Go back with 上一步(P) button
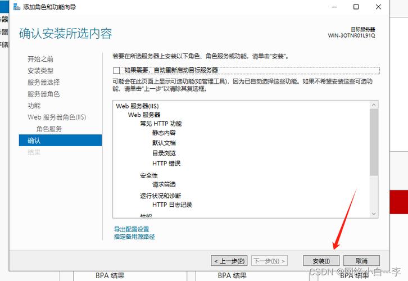Image resolution: width=408 pixels, height=281 pixels. click(x=229, y=261)
